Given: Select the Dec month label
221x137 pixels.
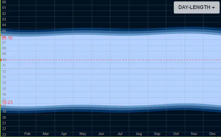Looking at the screenshot, I should coord(212,134).
